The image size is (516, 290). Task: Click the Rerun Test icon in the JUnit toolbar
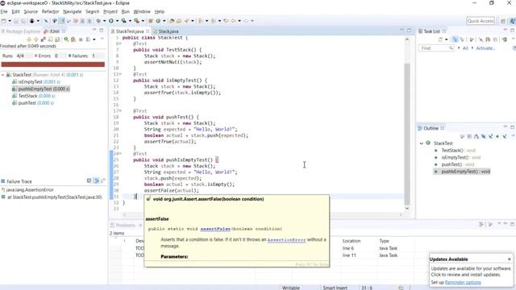coord(66,39)
